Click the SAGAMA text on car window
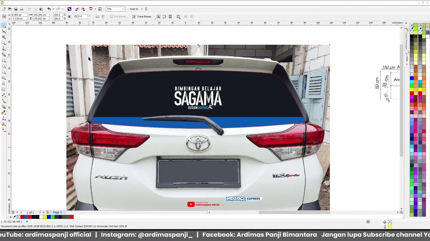 click(198, 99)
